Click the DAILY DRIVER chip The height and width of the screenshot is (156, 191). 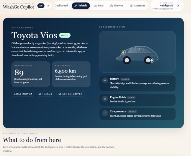tap(23, 94)
